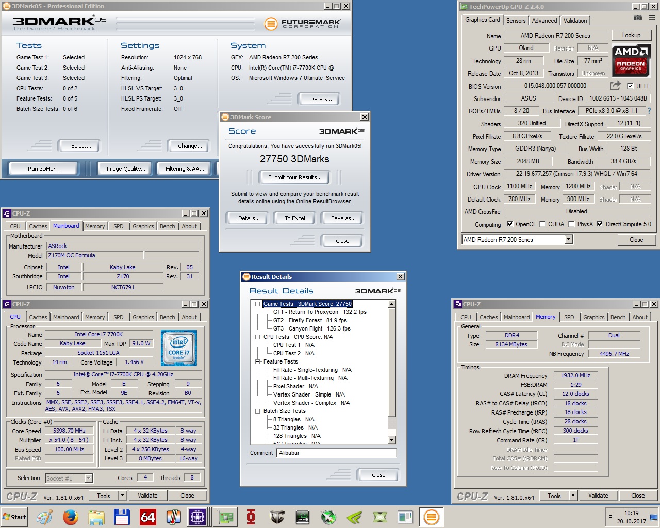Click the Comment field containing Alibabar
The height and width of the screenshot is (528, 660).
(337, 453)
